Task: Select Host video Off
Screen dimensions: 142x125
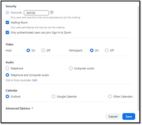Action: click(x=43, y=50)
